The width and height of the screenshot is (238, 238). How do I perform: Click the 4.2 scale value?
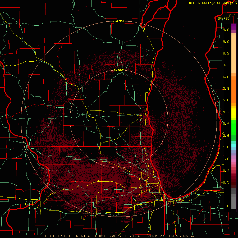click(226, 112)
